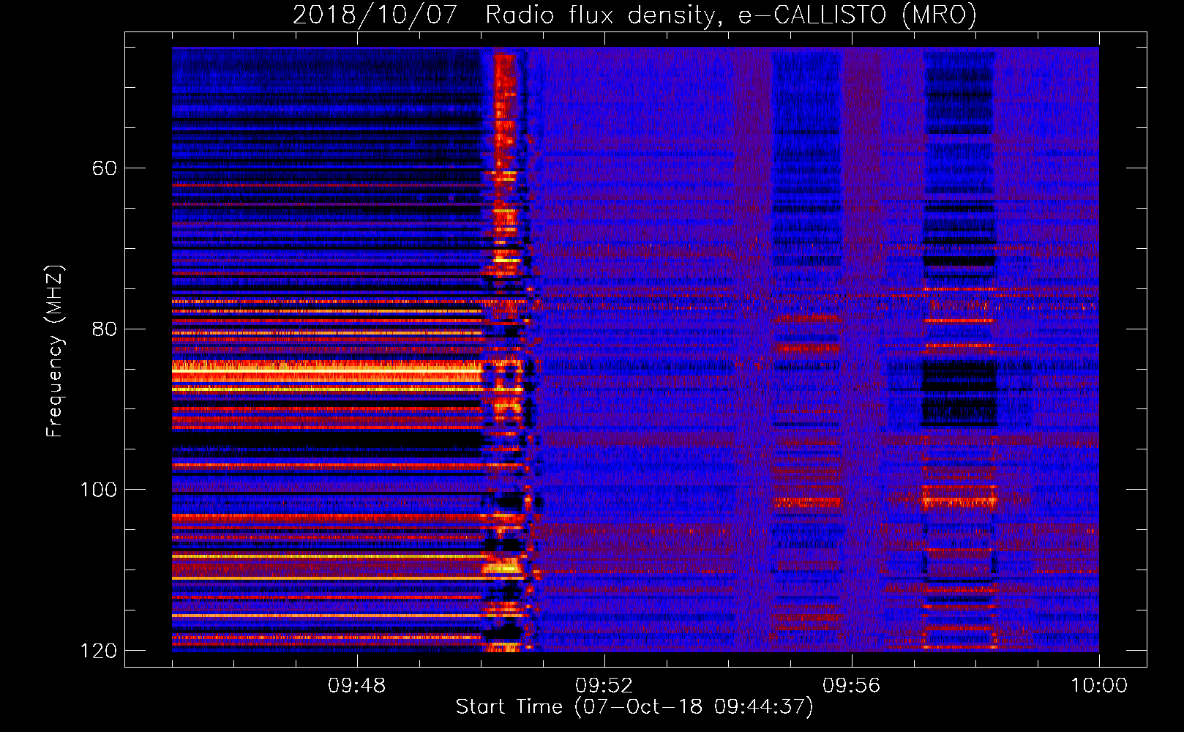
Task: Click the 10:00 time tick label
Action: tap(1099, 686)
